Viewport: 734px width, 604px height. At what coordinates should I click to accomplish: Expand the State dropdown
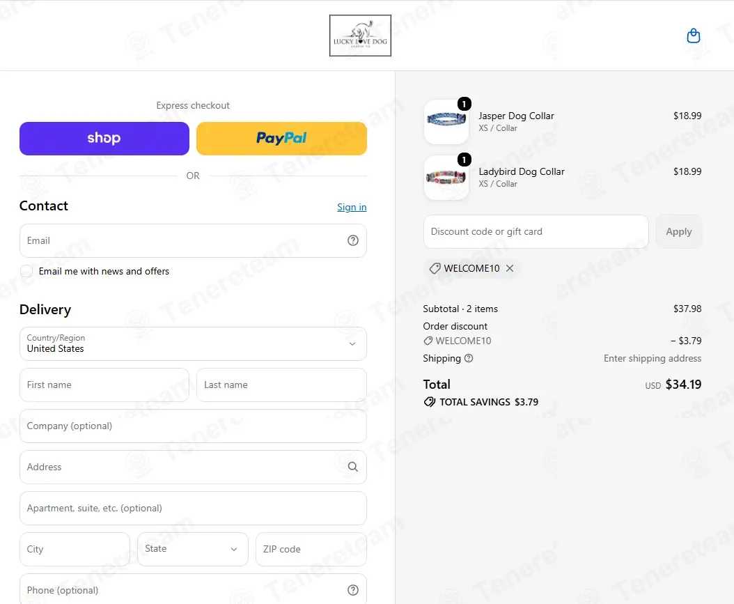point(193,549)
